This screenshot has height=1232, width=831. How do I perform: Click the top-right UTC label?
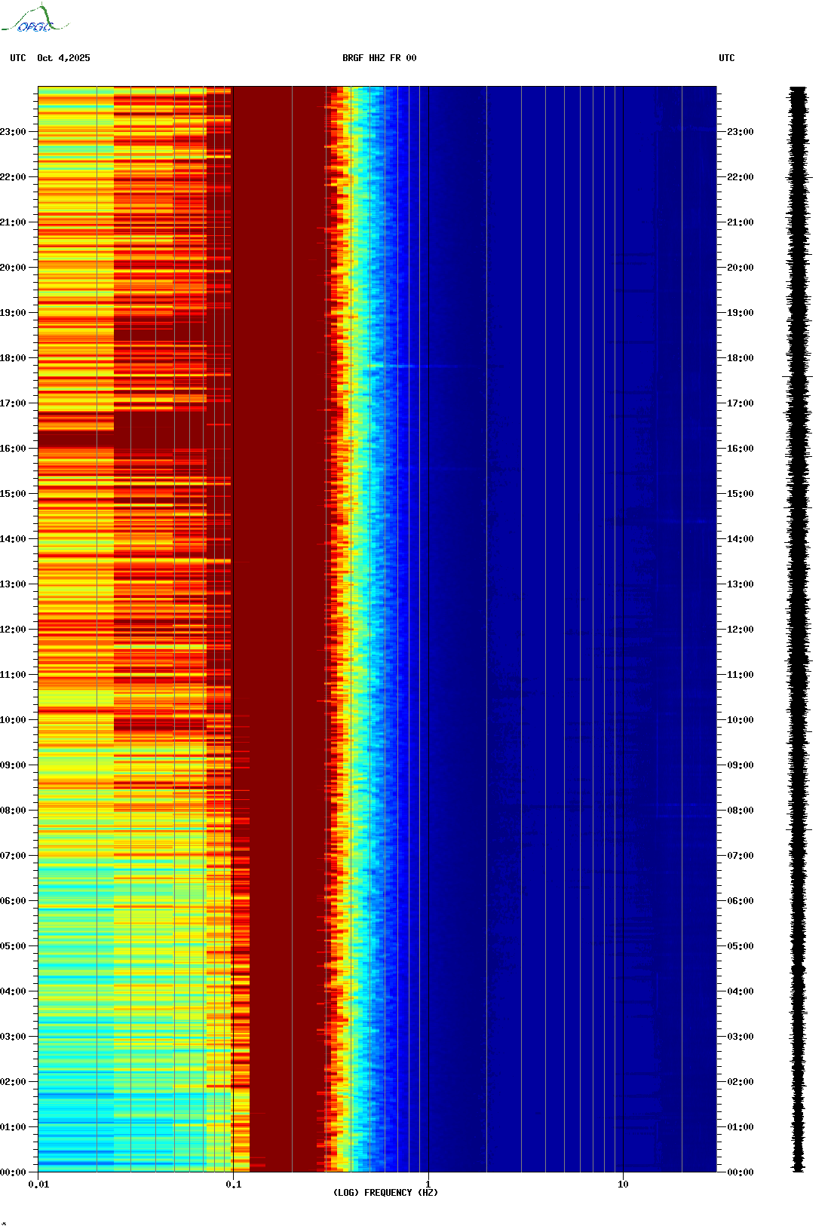pyautogui.click(x=727, y=58)
